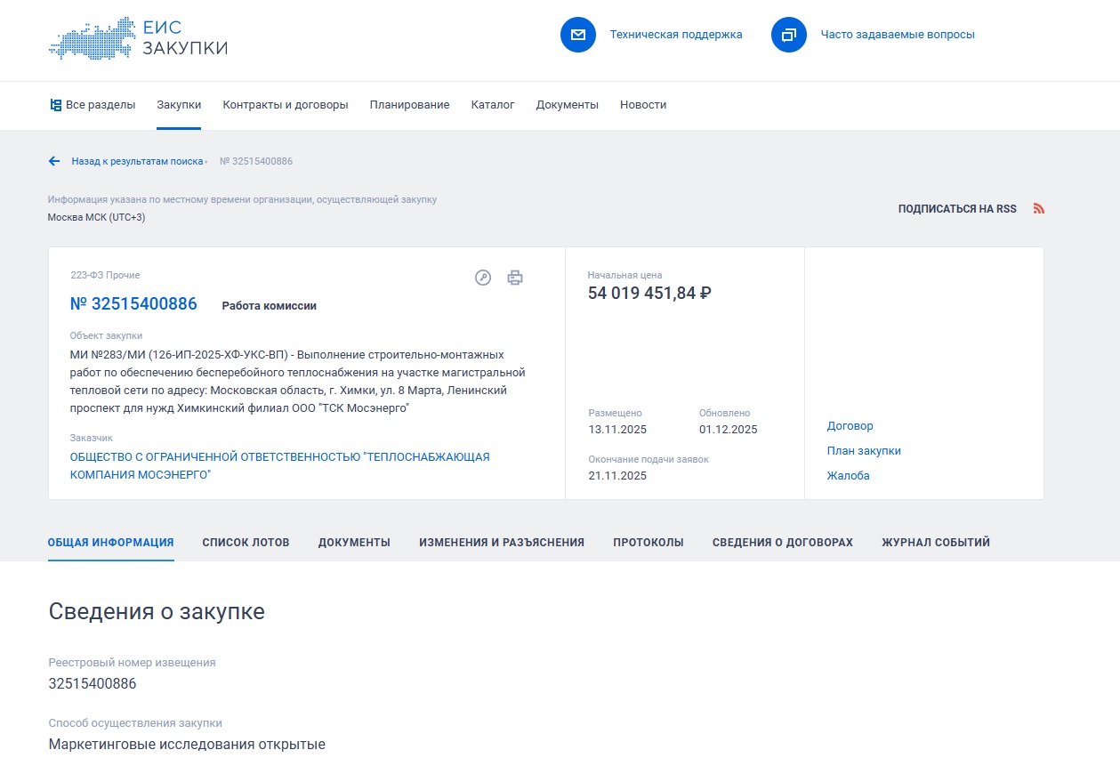
Task: Click the printer icon to print
Action: coord(515,278)
